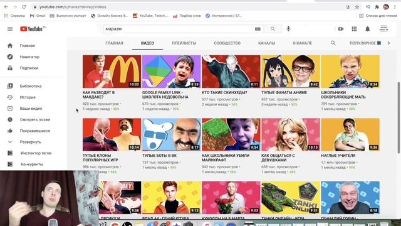Screen dimensions: 401x226
Task: Start voice search with microphone icon
Action: coord(288,29)
